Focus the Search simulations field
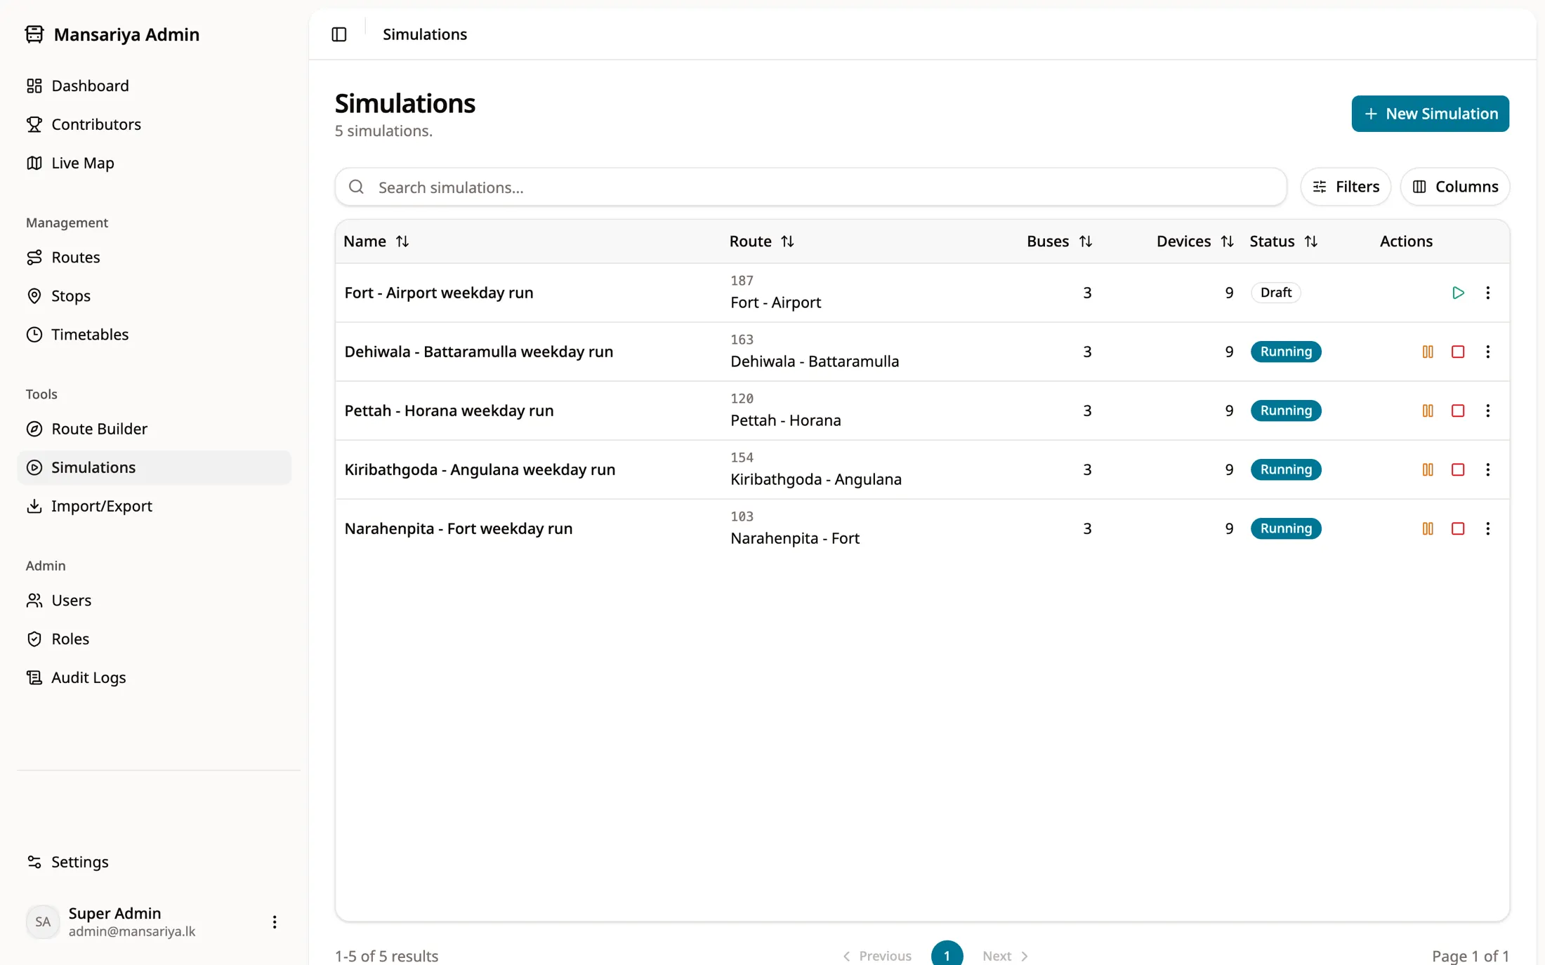 [x=810, y=187]
